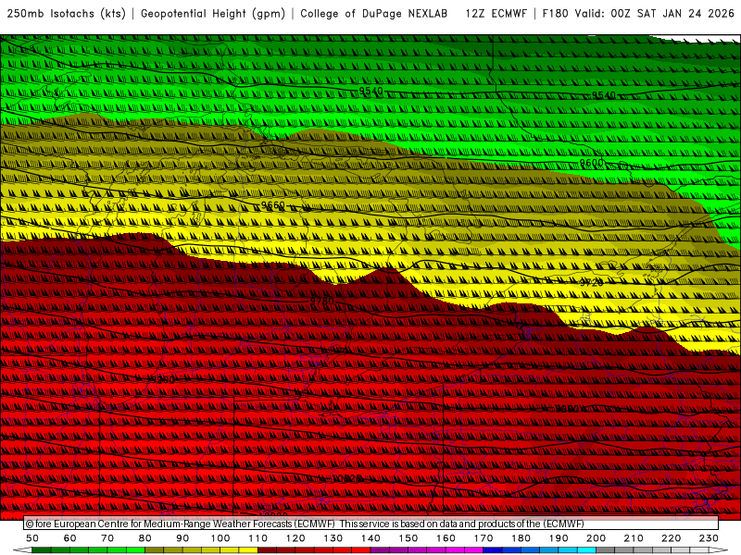Click the cyan swatch before the gray swatches
The image size is (741, 555).
point(586,549)
